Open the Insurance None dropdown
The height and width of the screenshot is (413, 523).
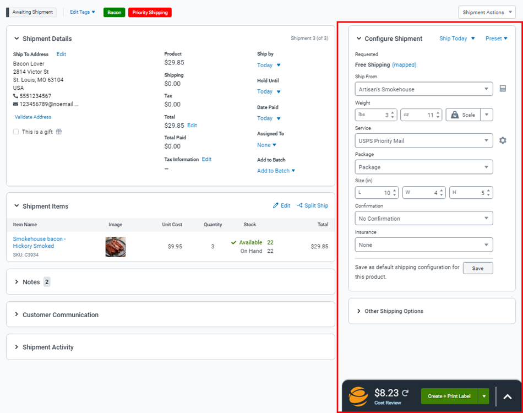tap(423, 245)
